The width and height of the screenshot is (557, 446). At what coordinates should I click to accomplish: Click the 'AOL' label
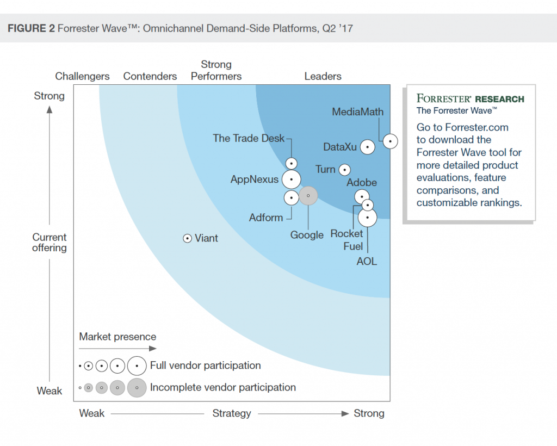[367, 262]
